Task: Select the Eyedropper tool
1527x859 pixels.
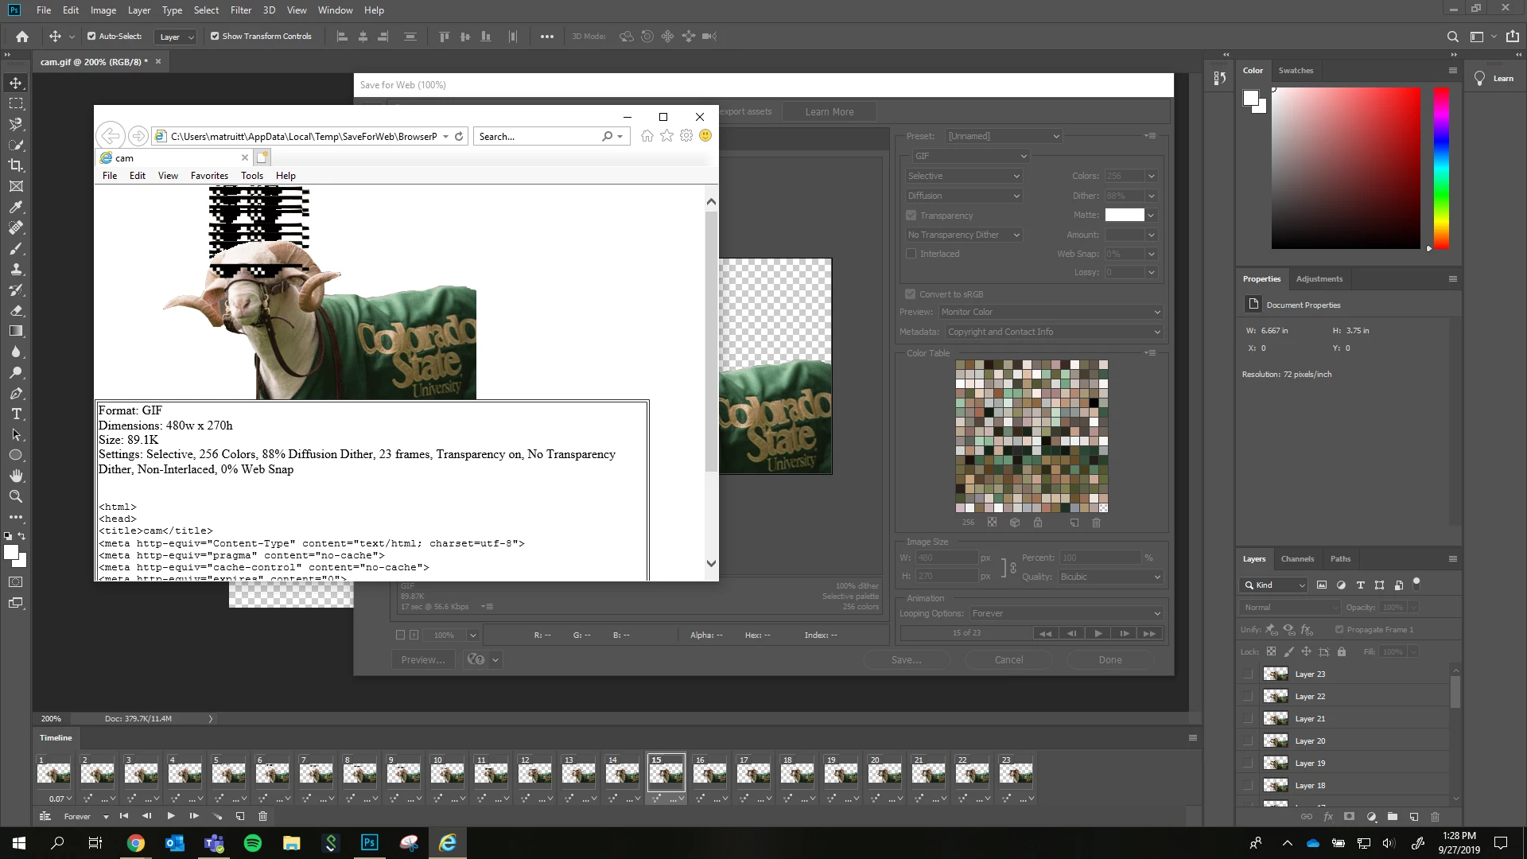Action: click(x=16, y=207)
